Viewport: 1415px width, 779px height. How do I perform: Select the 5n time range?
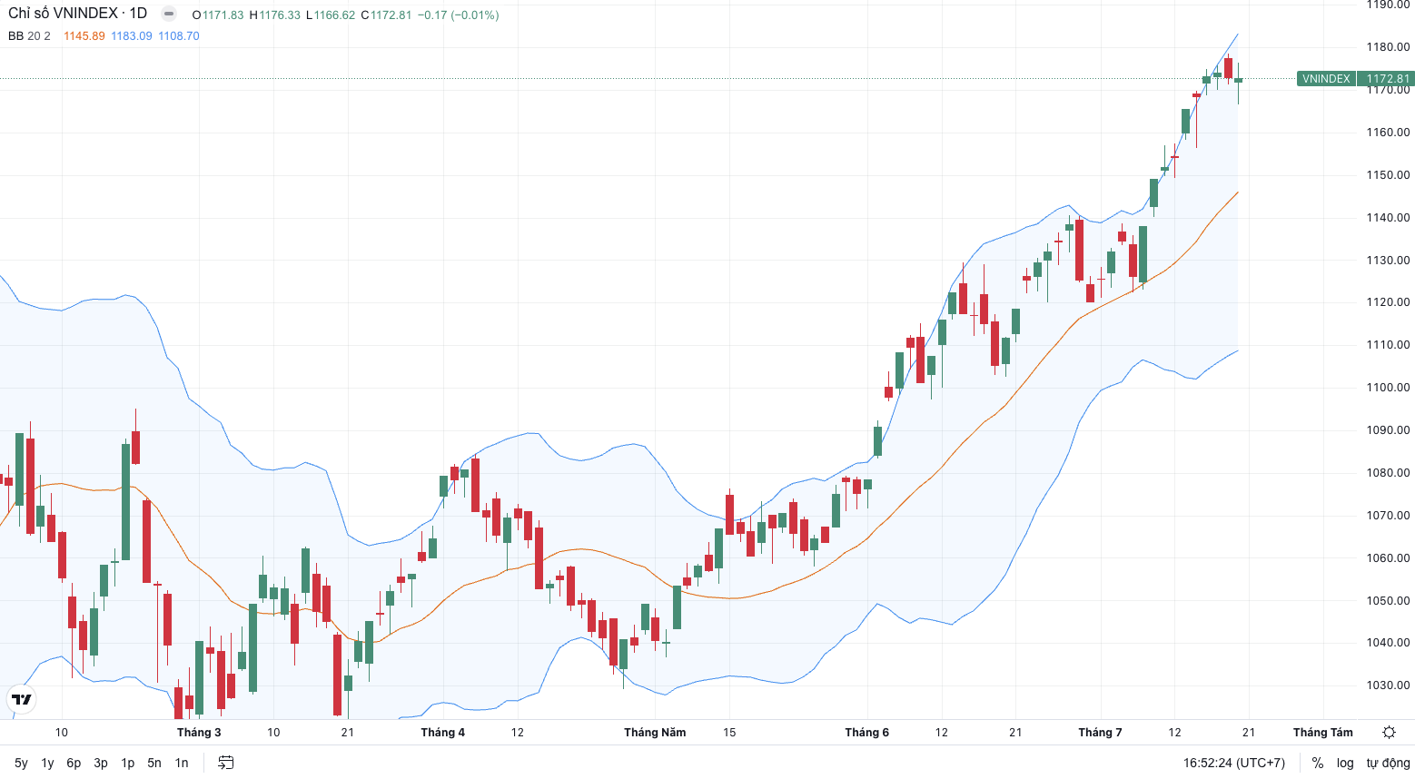pos(154,763)
